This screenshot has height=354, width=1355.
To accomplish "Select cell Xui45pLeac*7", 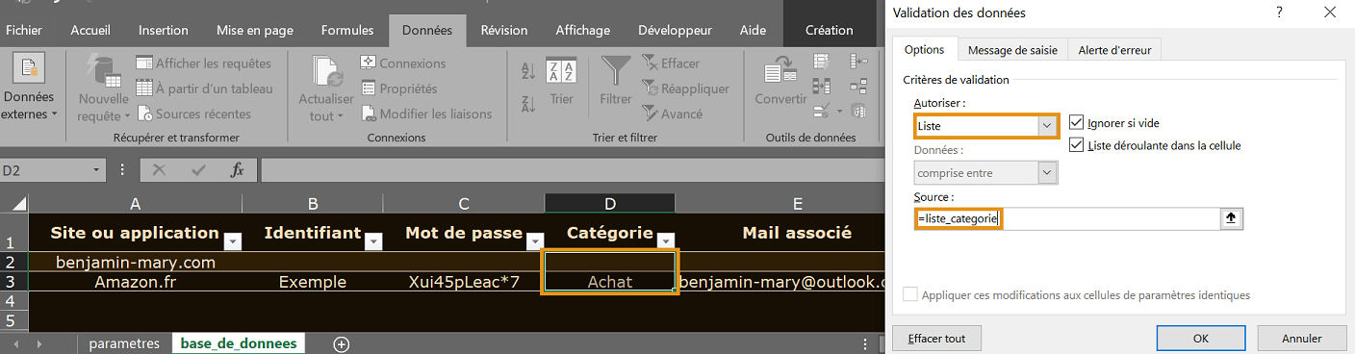I will pyautogui.click(x=464, y=282).
